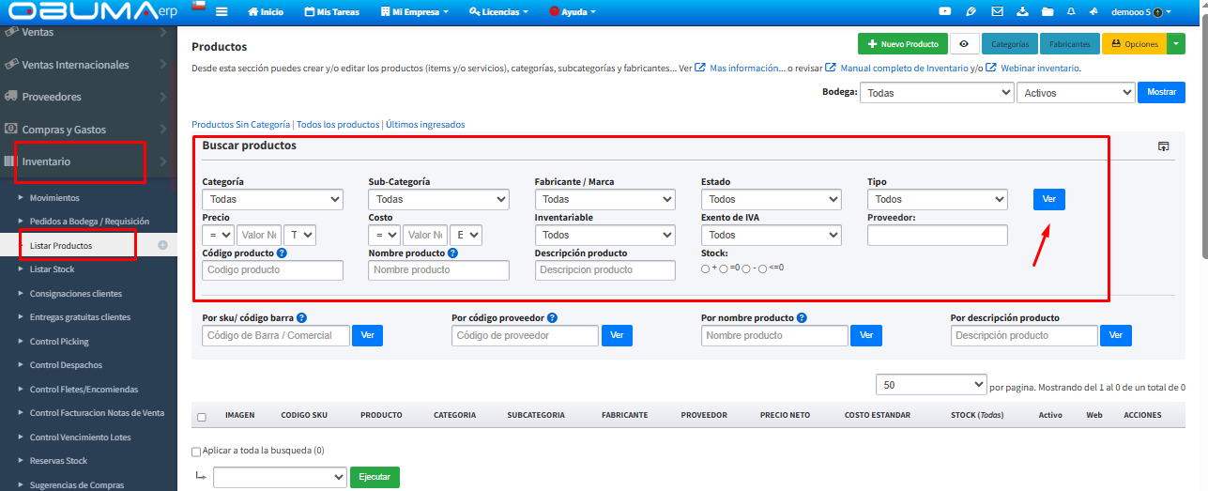Open the notifications bell icon
This screenshot has height=491, width=1208.
pos(1071,12)
